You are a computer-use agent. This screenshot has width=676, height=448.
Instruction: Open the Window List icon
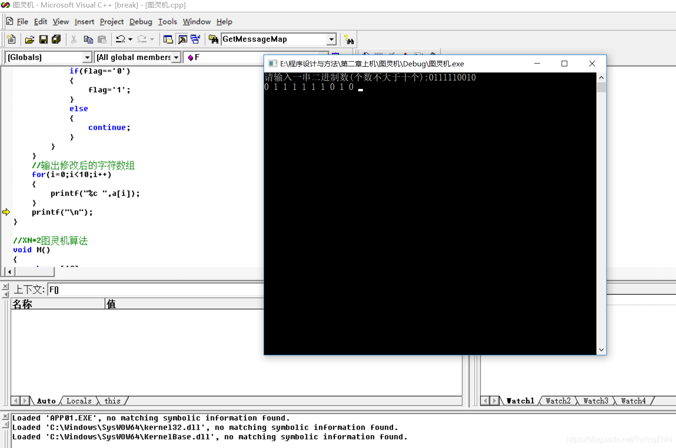click(195, 40)
